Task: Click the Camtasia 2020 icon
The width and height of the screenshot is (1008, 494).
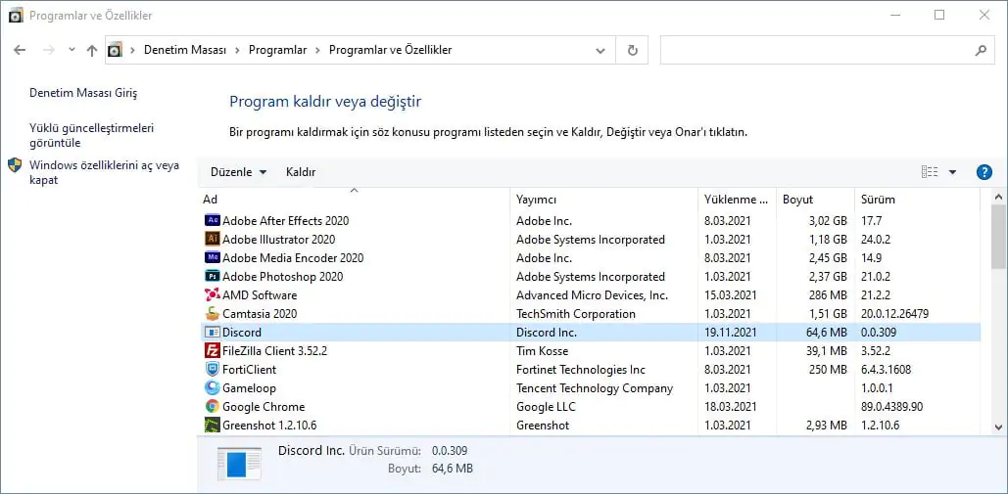Action: point(213,314)
